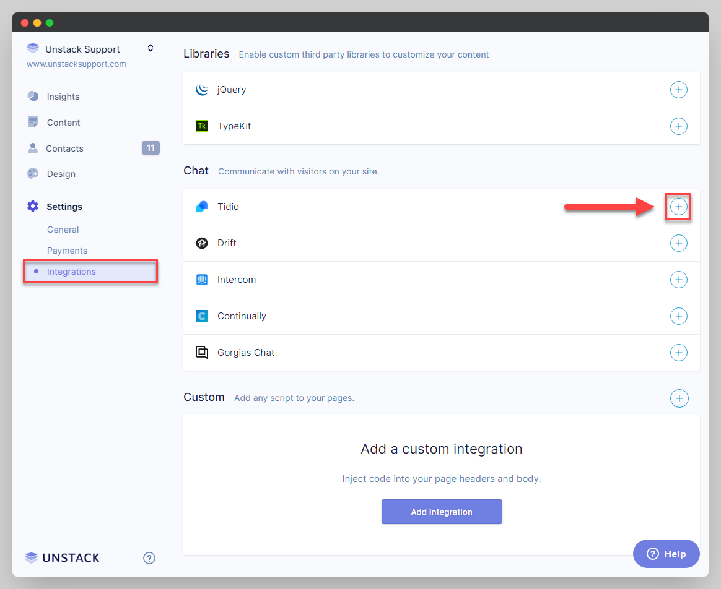Click the Unstack logo at bottom left
721x589 pixels.
61,557
